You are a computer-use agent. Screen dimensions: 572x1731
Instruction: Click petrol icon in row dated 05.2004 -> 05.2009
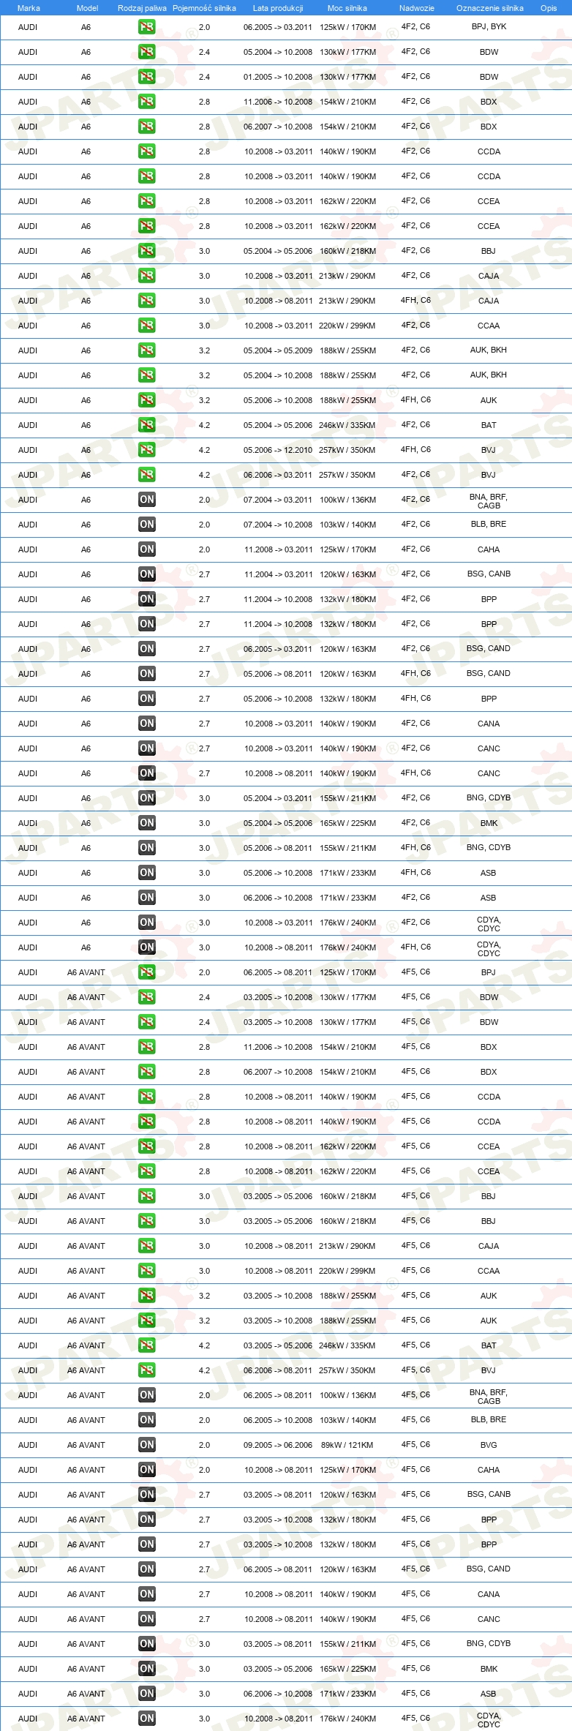(x=147, y=350)
